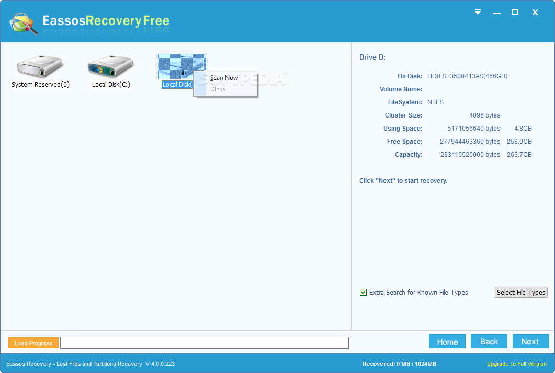555x373 pixels.
Task: Click the Local Disk(C:) label text
Action: point(111,85)
